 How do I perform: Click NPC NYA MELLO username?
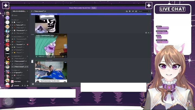[40, 60]
